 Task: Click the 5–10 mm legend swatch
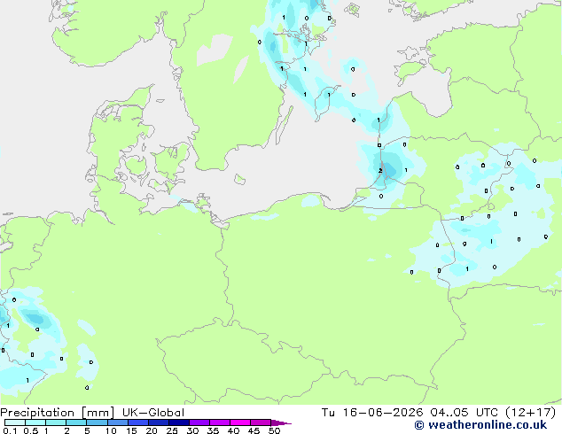tap(97, 422)
